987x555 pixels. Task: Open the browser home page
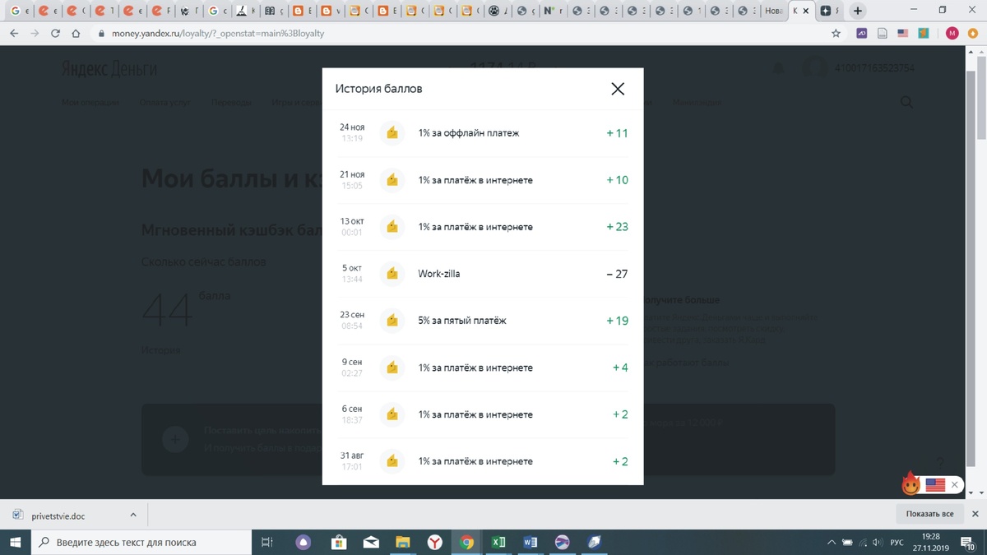tap(76, 34)
